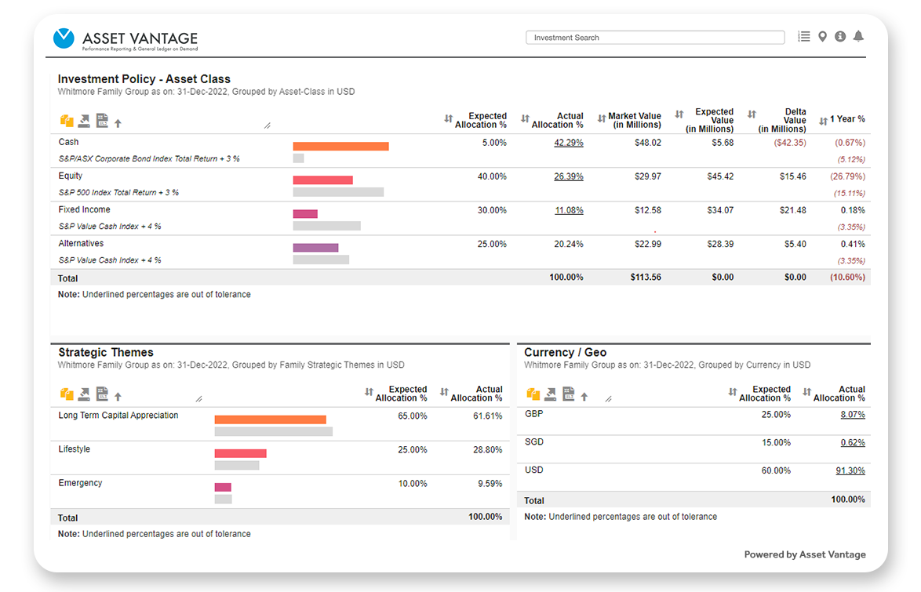
Task: Click the resize handle in Asset Class toolbar
Action: [268, 125]
